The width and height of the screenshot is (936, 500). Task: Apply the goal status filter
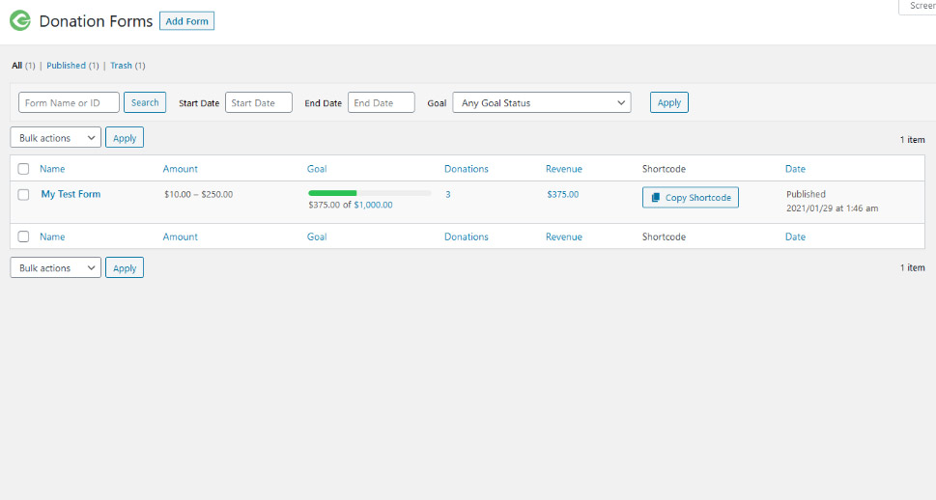tap(669, 103)
